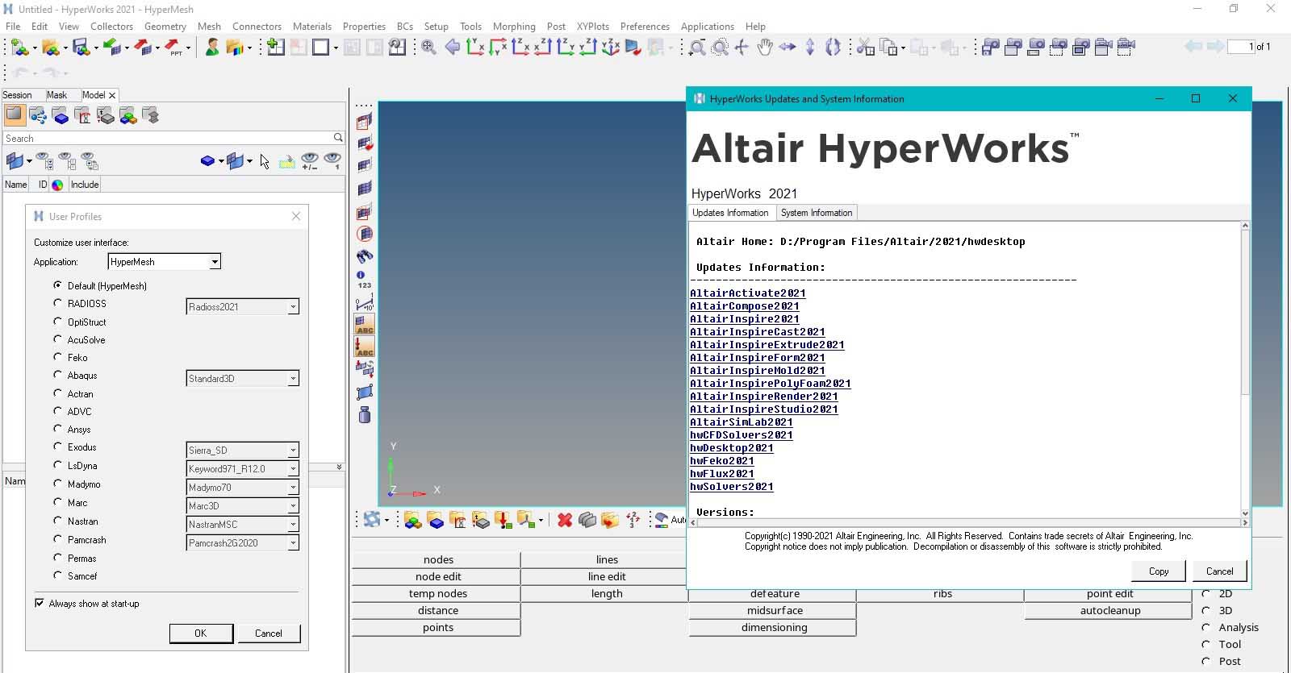Viewport: 1291px width, 673px height.
Task: Click the isometric view icon
Action: tap(611, 48)
